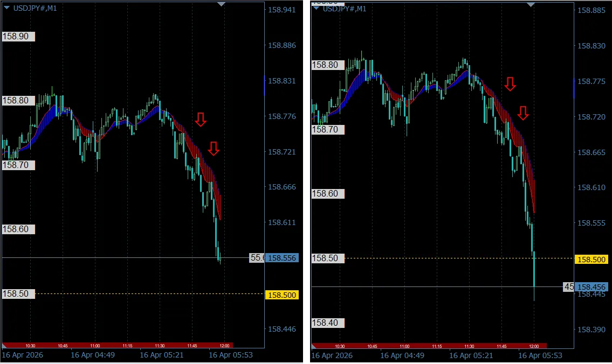Click yellow 158.500 price tag in left chart
Screen dimensions: 612x364
point(282,295)
